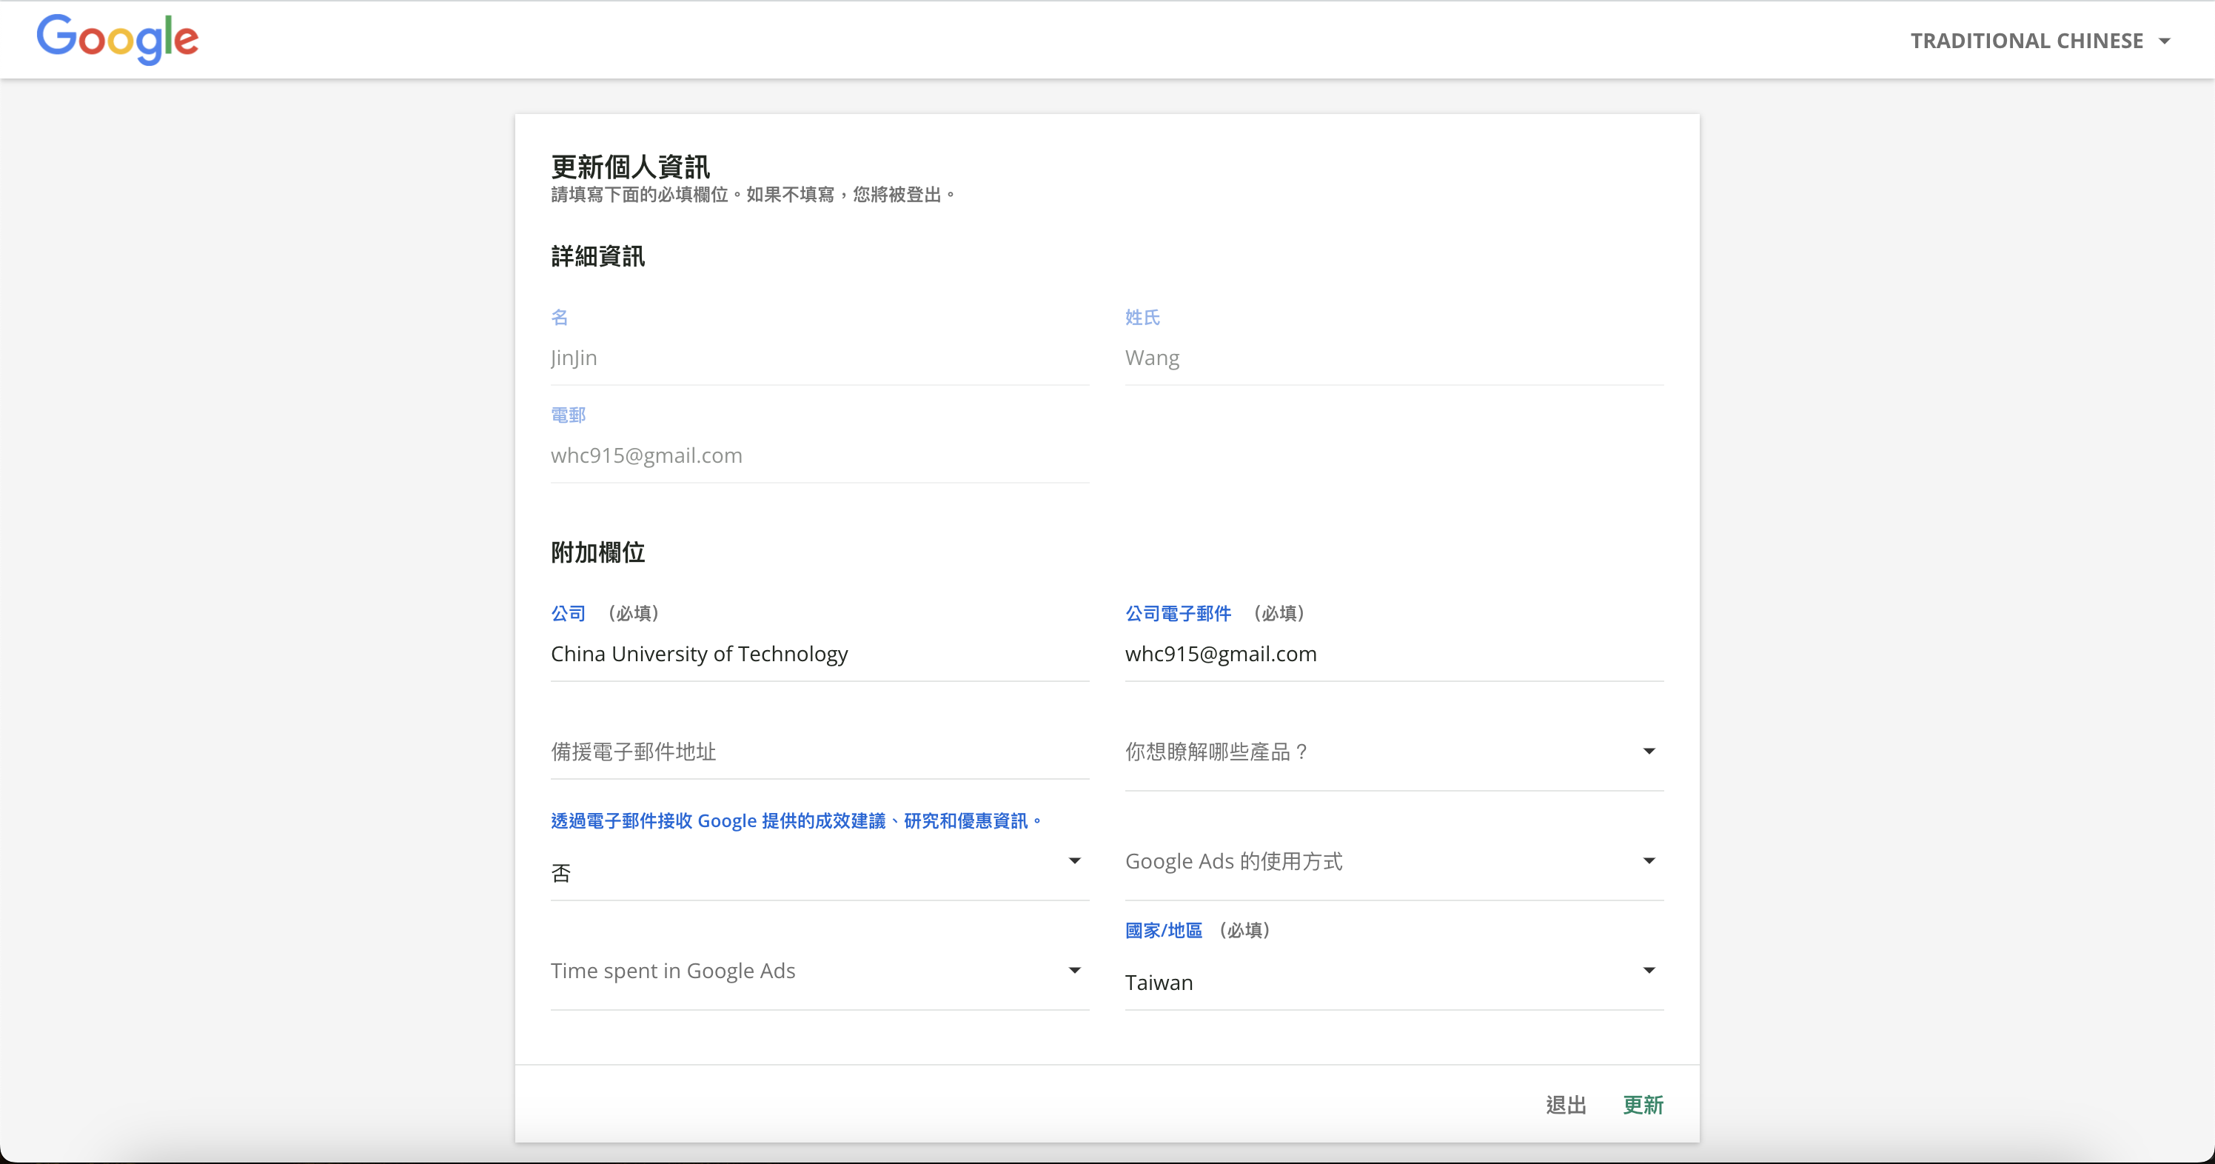
Task: Click the arrow icon beside 你想瞭解哪些產品
Action: tap(1649, 752)
